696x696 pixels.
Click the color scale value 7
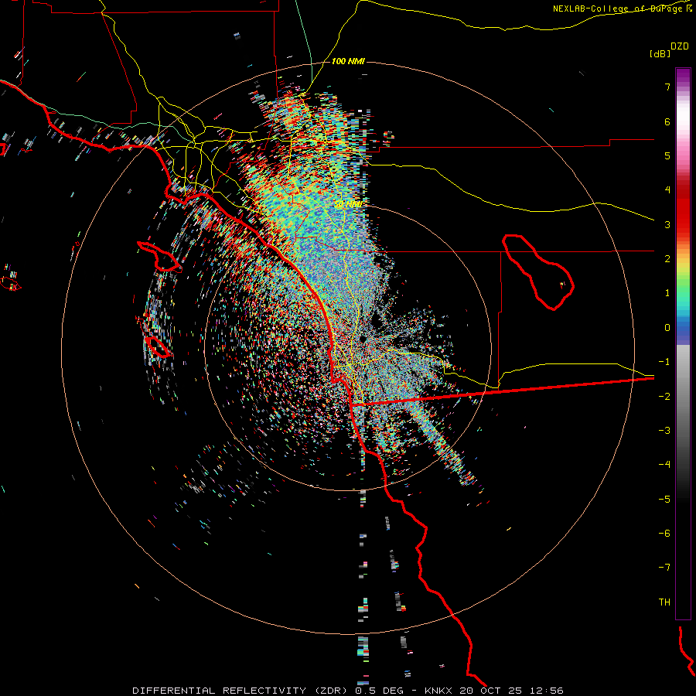[667, 87]
